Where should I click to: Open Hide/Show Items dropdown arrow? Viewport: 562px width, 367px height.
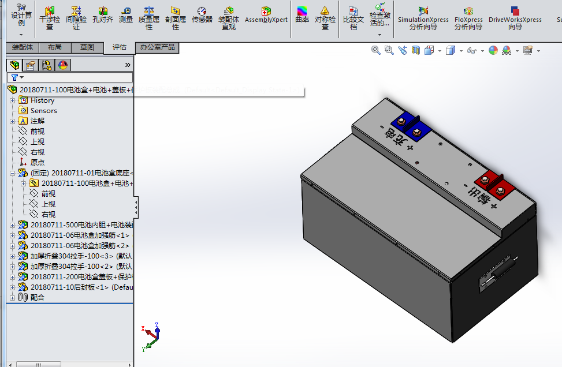point(482,51)
